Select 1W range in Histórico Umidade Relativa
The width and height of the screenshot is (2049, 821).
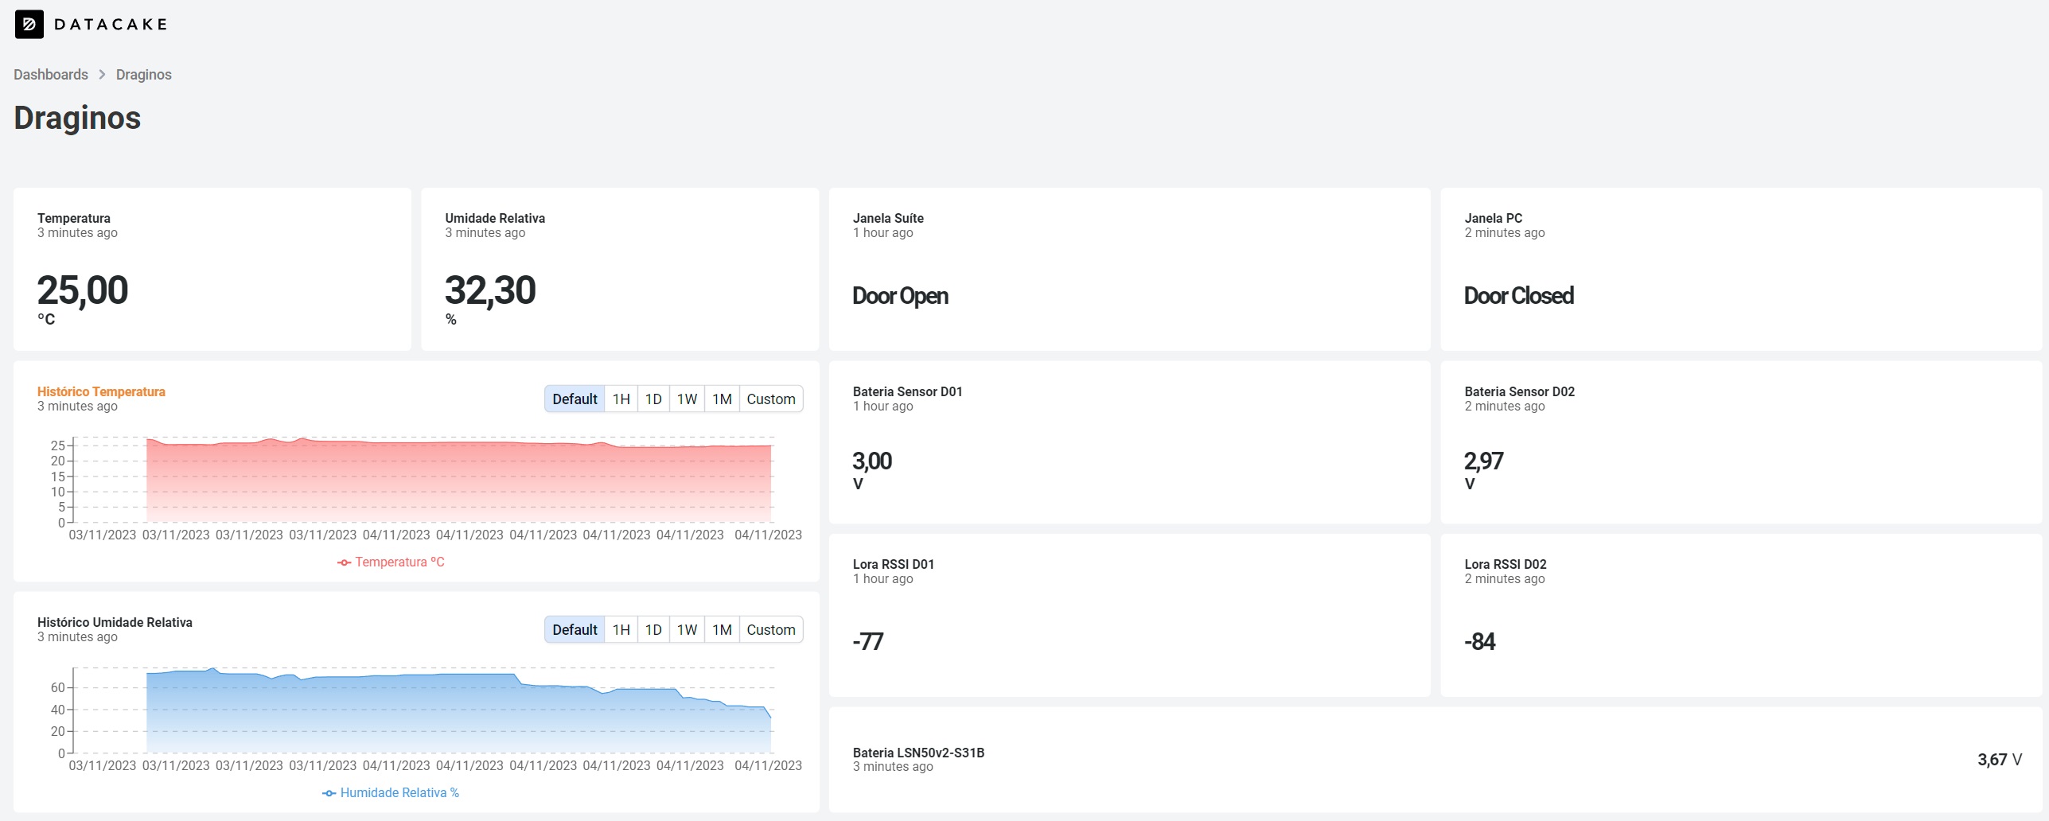[687, 630]
